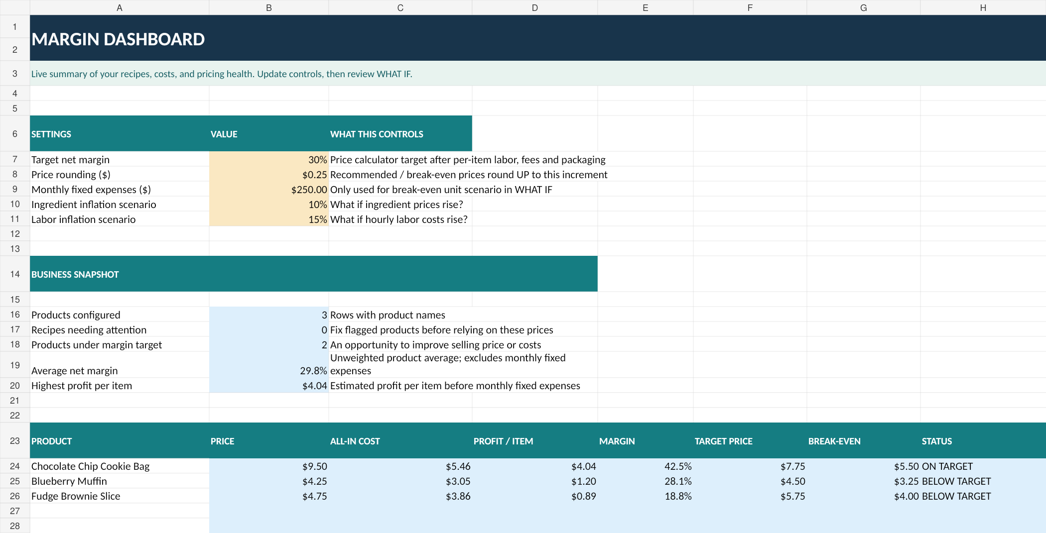Click the $9.50 price cell
Image resolution: width=1046 pixels, height=533 pixels.
click(269, 466)
